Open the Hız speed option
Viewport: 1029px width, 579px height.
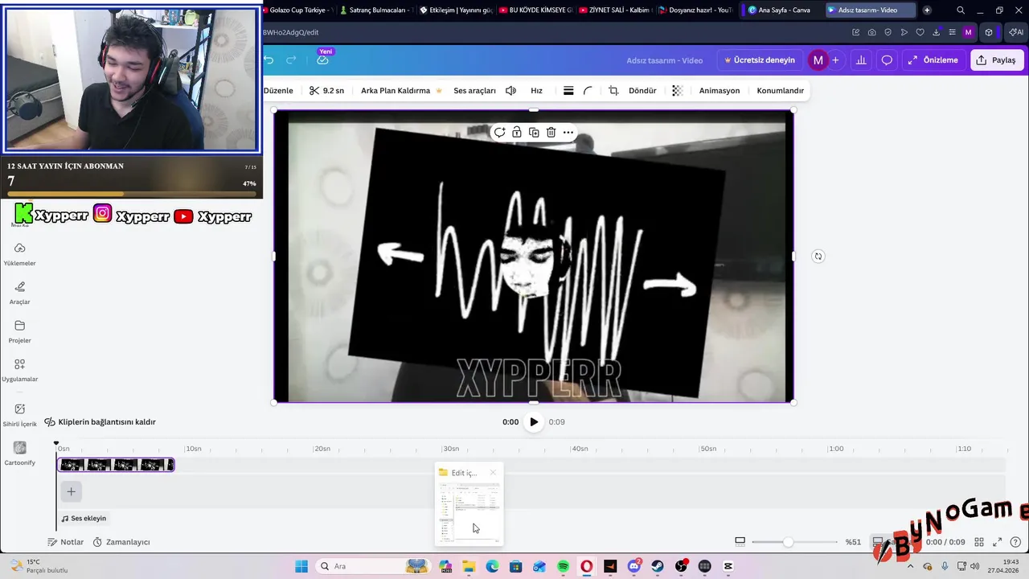(536, 91)
